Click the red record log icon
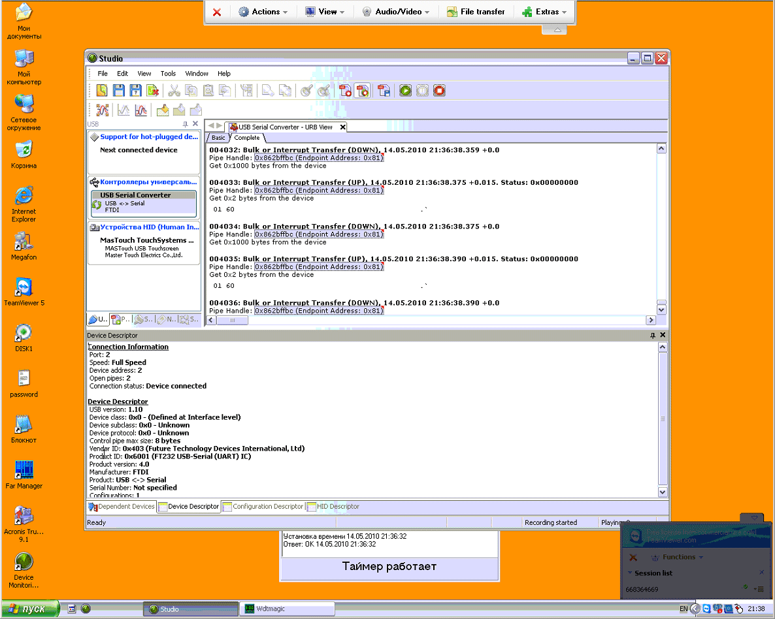 (345, 90)
